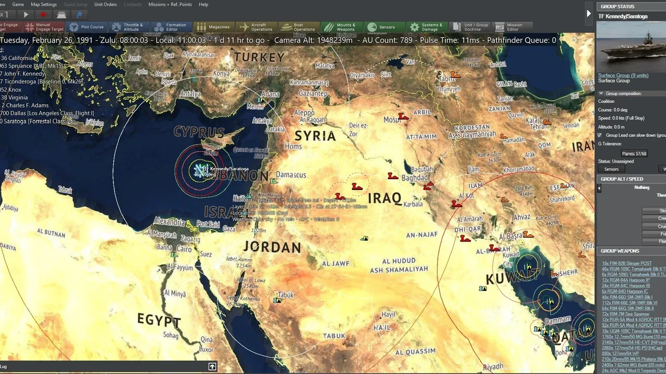Launch the Formation Editor

pyautogui.click(x=171, y=27)
